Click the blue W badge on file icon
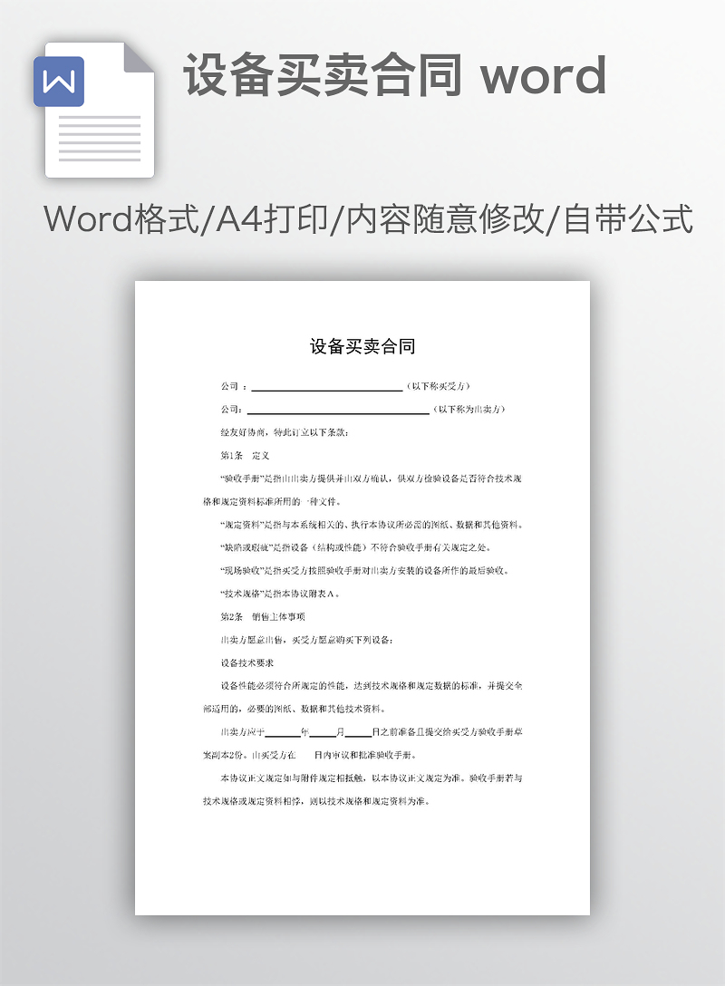Image resolution: width=725 pixels, height=986 pixels. point(59,82)
